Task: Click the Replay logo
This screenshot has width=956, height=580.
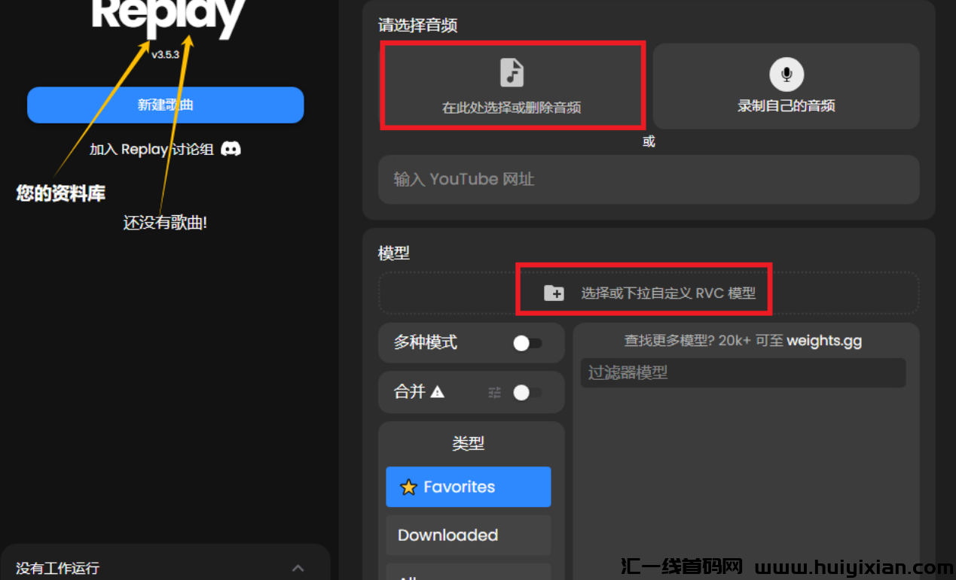Action: tap(169, 17)
